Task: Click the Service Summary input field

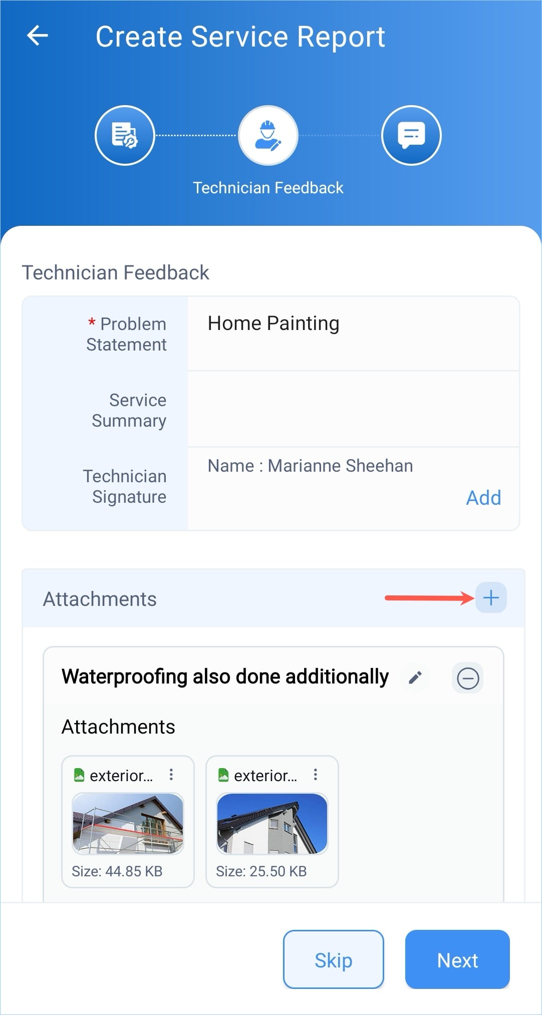Action: [353, 409]
